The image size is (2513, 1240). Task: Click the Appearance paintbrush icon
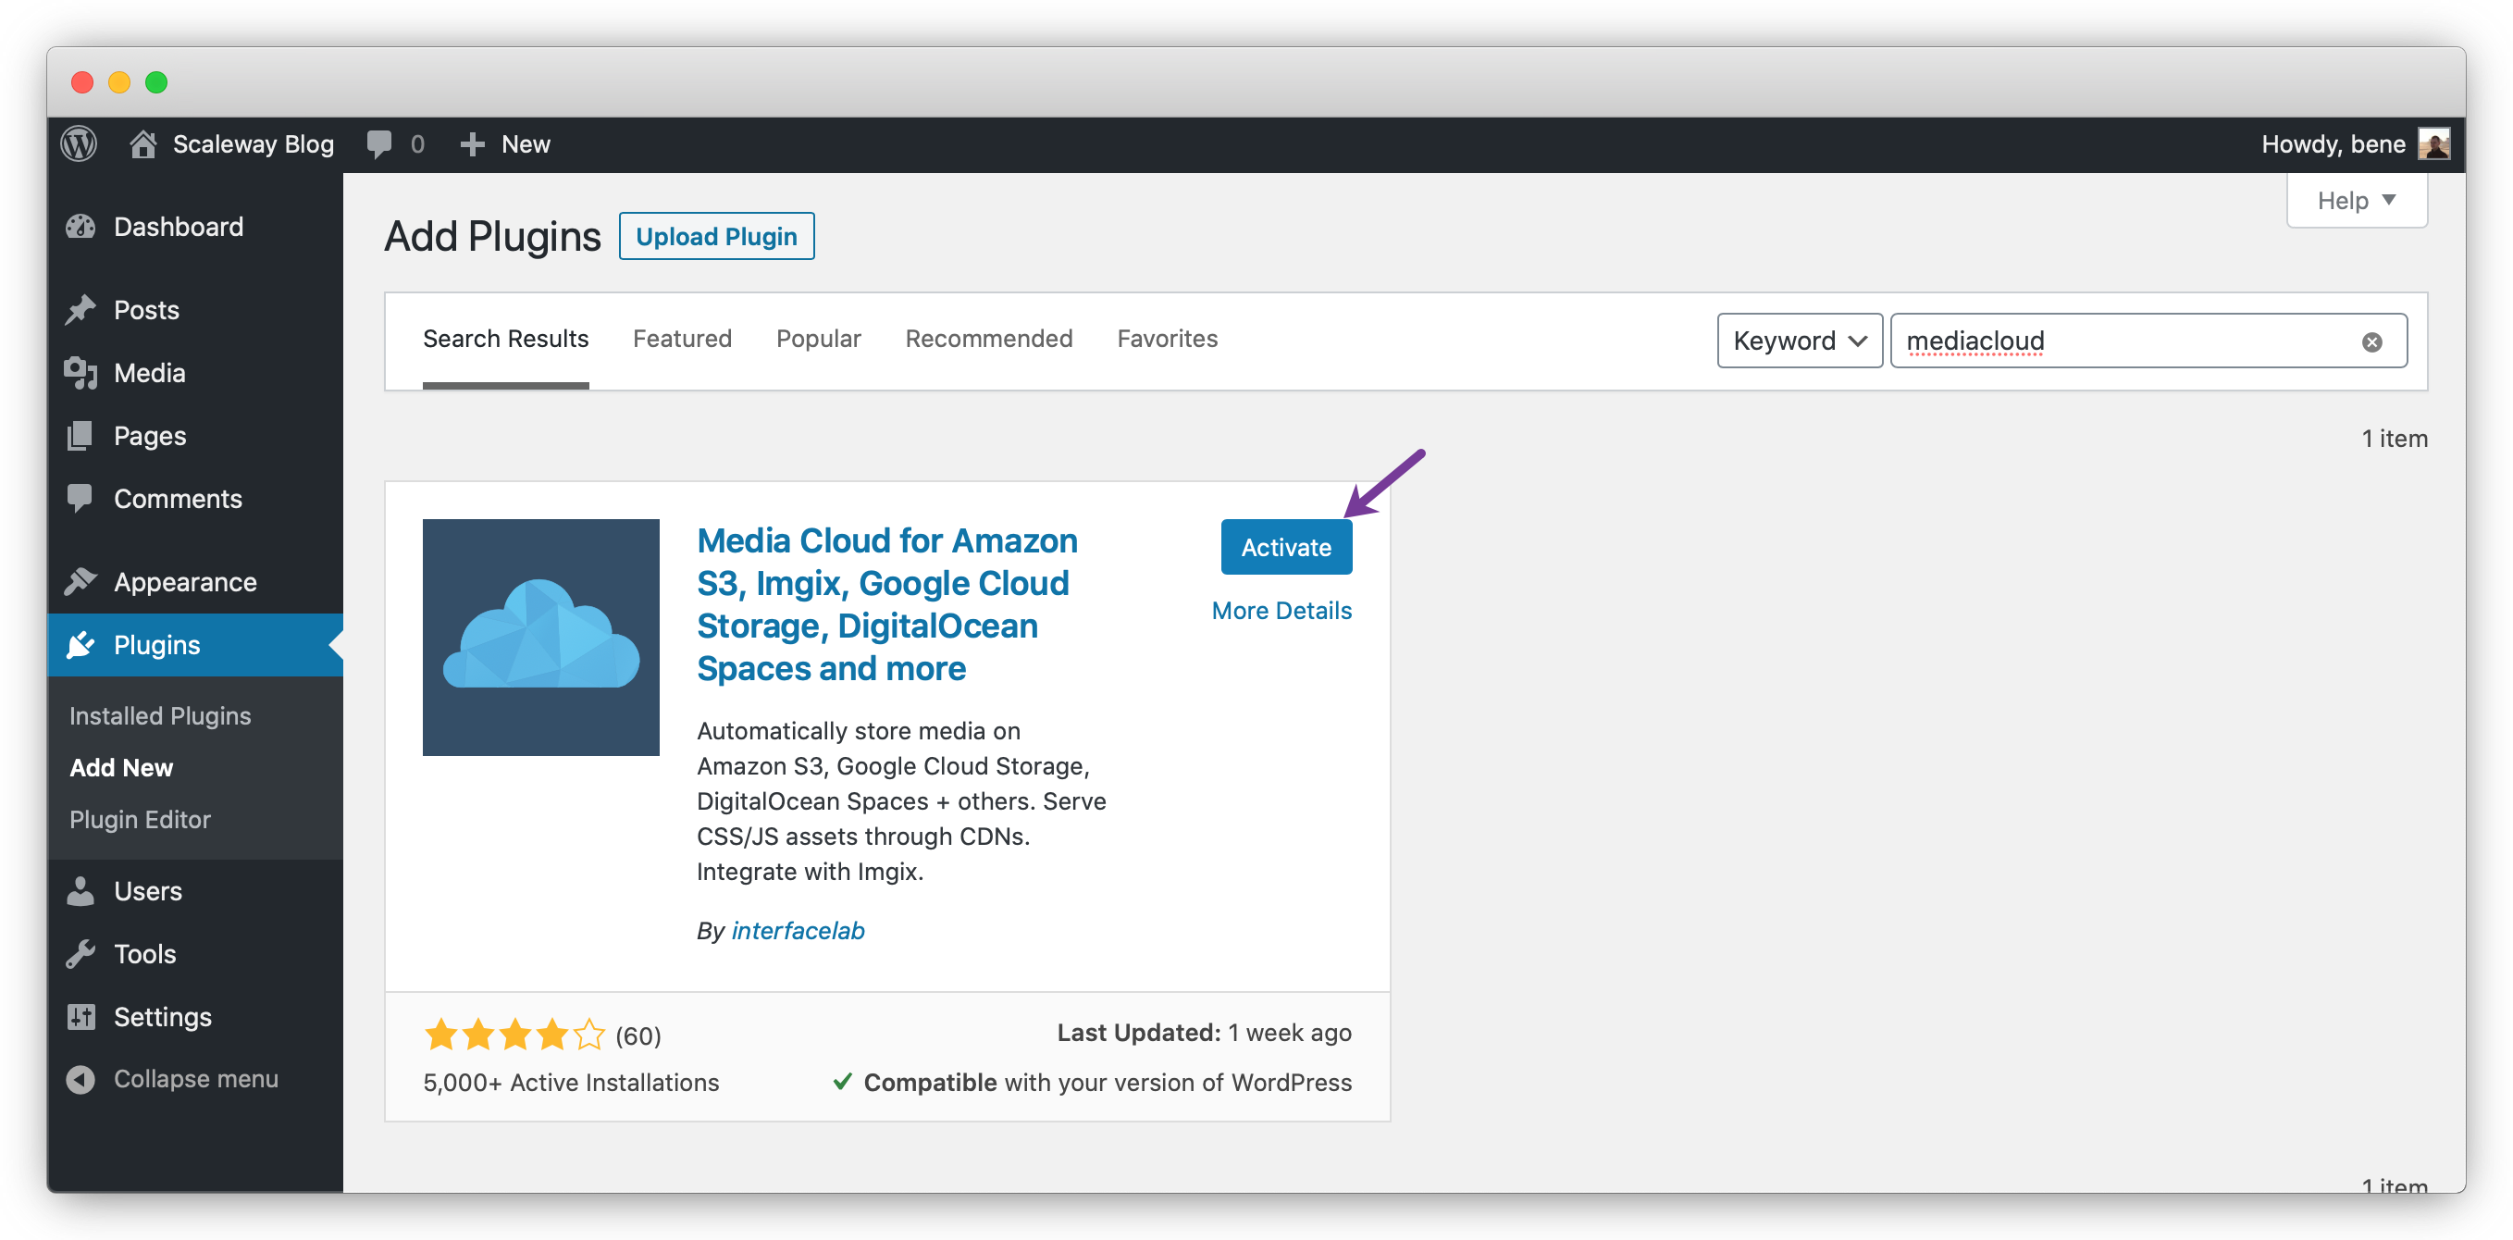click(x=81, y=581)
